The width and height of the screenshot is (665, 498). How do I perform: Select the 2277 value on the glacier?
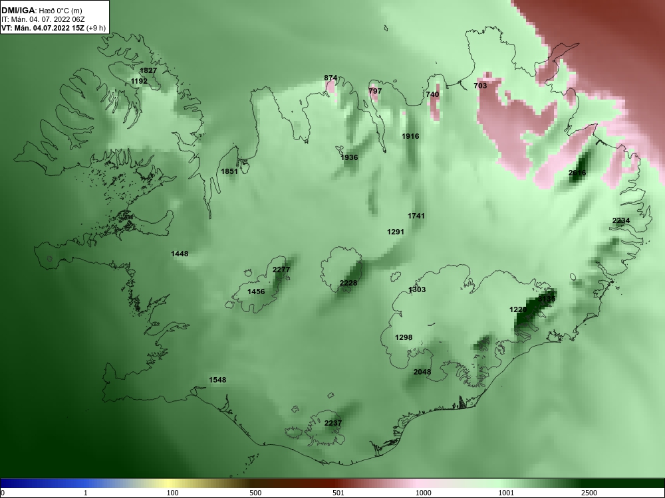(281, 270)
